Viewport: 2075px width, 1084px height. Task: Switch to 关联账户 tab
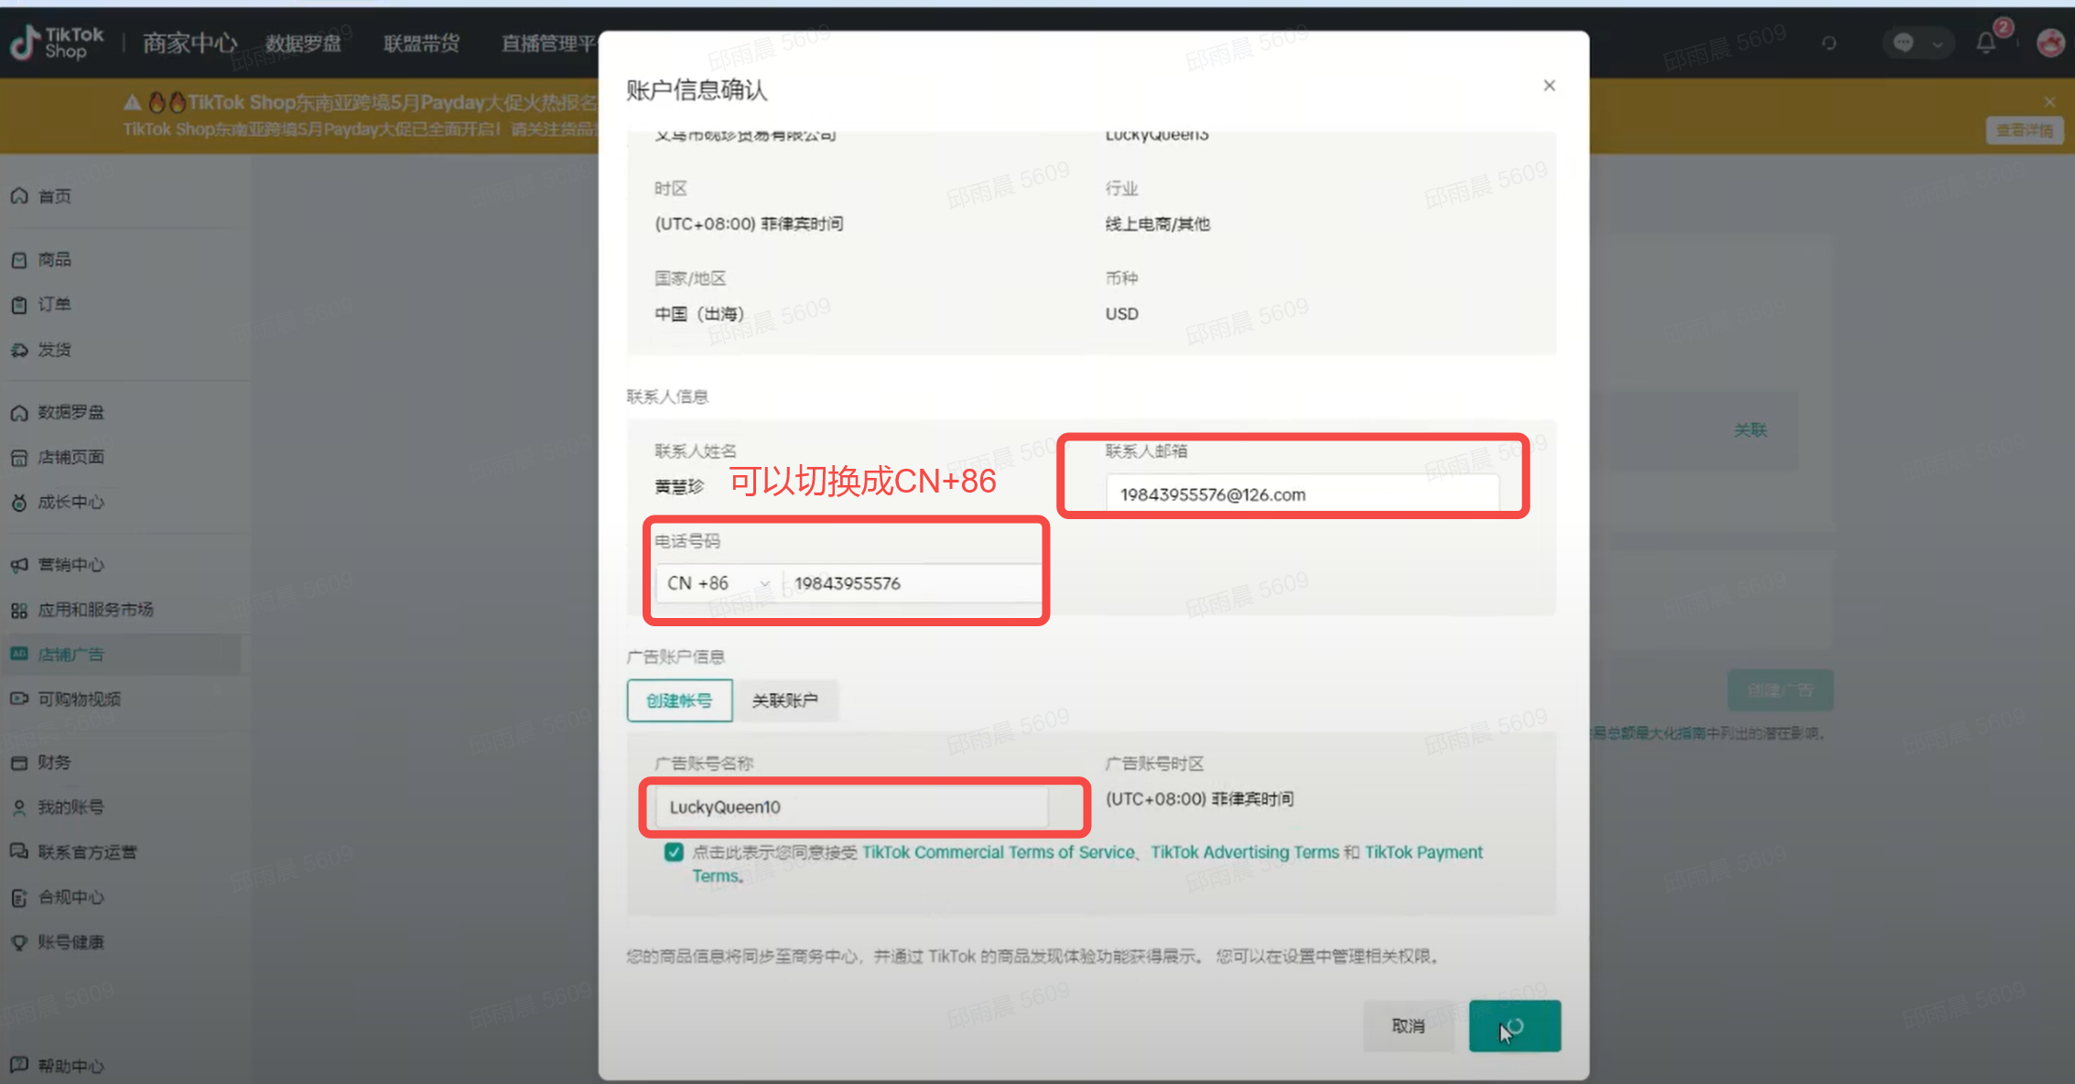pyautogui.click(x=784, y=700)
